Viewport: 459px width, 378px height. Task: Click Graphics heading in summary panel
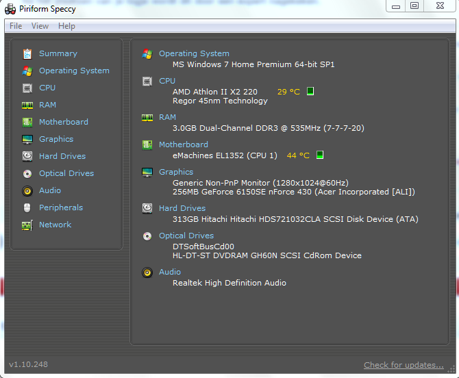tap(176, 172)
